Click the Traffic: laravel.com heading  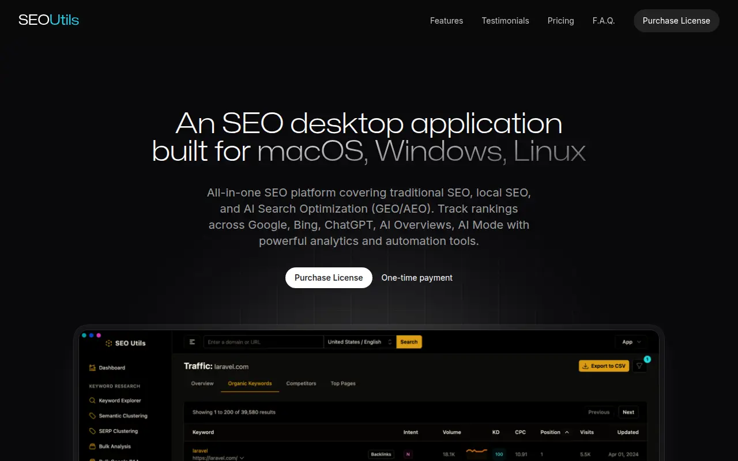coord(216,366)
